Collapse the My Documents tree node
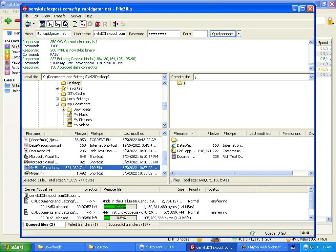336x252 pixels. (x=57, y=104)
